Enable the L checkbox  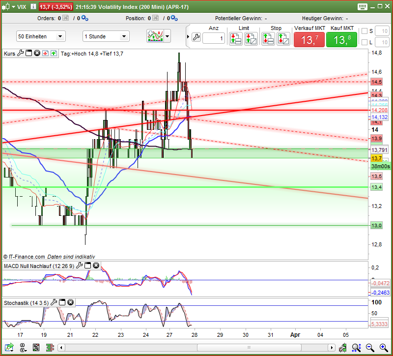365,42
